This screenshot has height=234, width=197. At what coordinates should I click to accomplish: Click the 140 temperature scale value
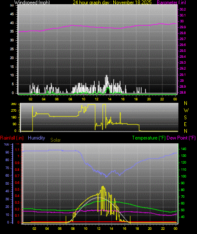(x=183, y=149)
